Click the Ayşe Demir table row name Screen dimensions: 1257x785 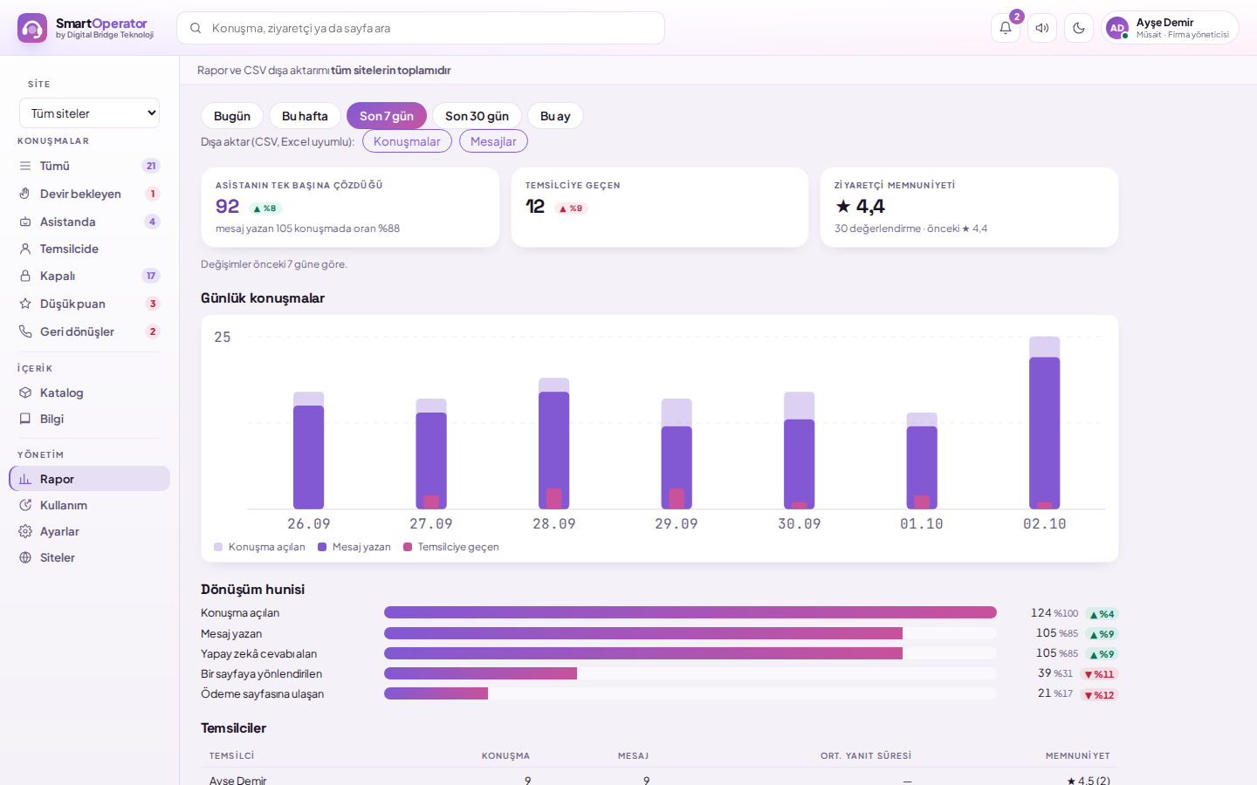tap(237, 780)
